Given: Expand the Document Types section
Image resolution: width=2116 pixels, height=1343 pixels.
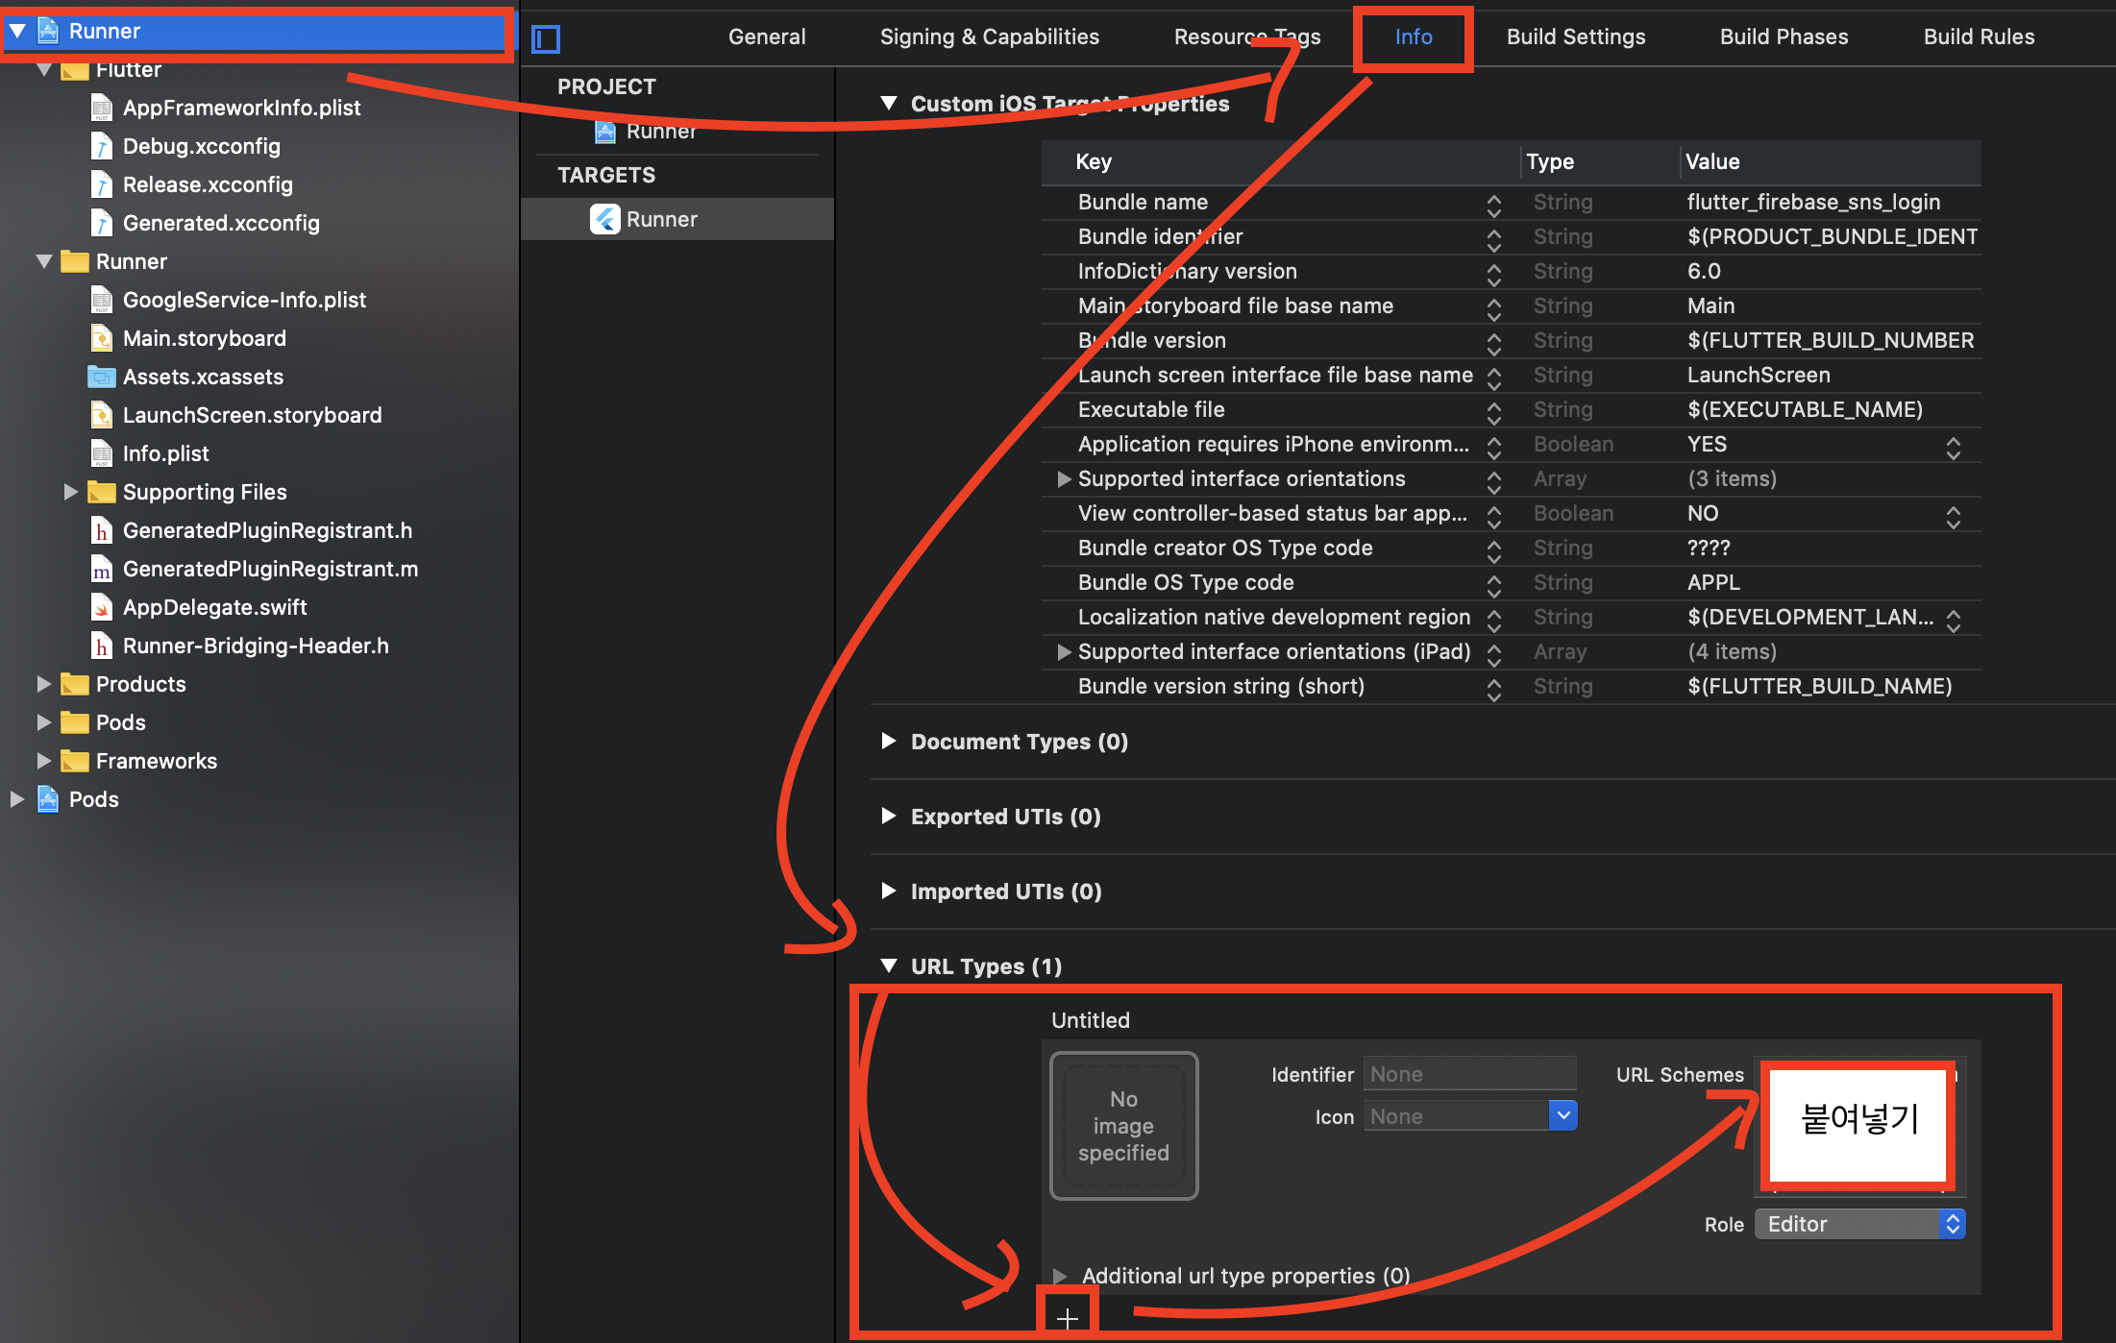Looking at the screenshot, I should coord(889,741).
